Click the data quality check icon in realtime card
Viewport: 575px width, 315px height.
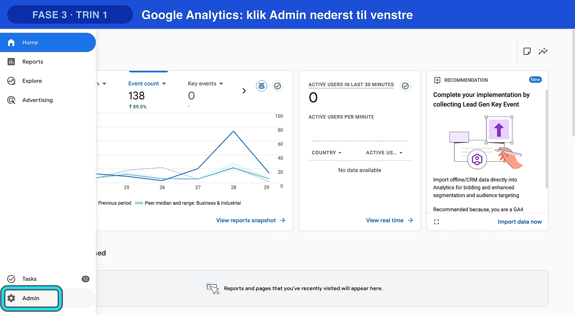(x=405, y=86)
